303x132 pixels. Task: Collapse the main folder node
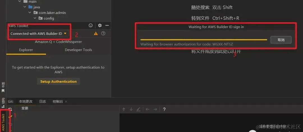[x=20, y=2]
